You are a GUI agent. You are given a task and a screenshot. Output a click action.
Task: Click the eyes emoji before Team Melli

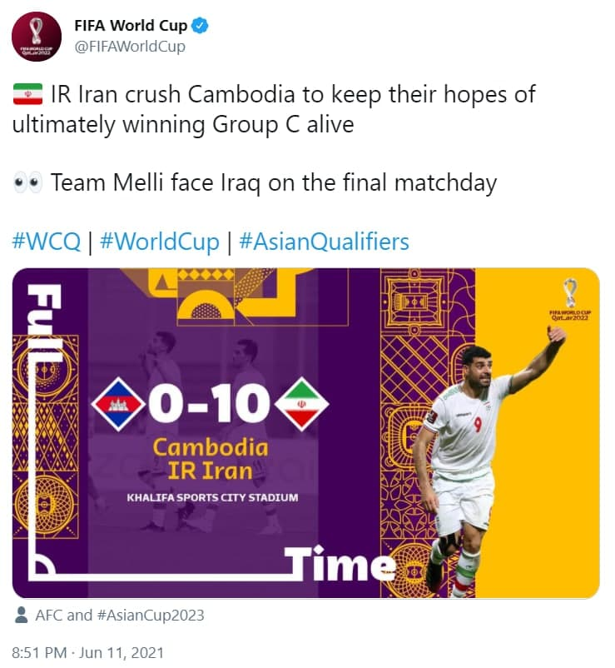[x=27, y=183]
